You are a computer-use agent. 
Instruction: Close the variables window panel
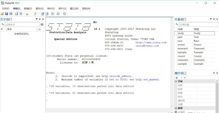click(217, 19)
